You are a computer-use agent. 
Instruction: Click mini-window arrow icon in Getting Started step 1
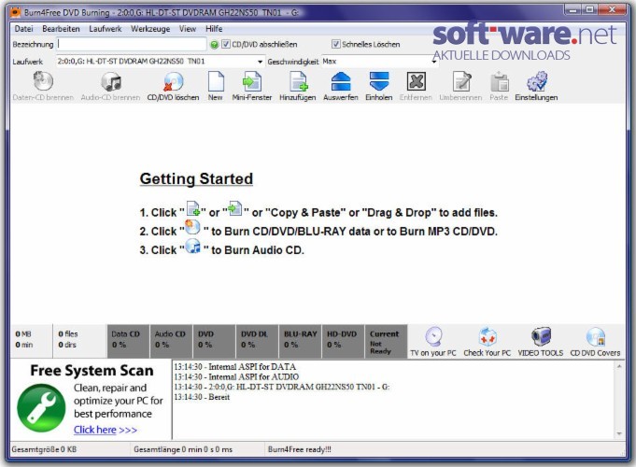coord(234,208)
